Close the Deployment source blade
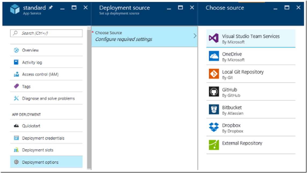The height and width of the screenshot is (173, 307). coord(192,8)
